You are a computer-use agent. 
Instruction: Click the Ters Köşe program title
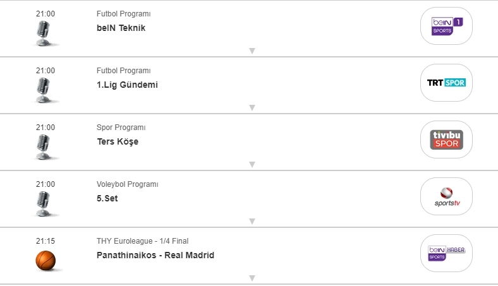coord(118,141)
